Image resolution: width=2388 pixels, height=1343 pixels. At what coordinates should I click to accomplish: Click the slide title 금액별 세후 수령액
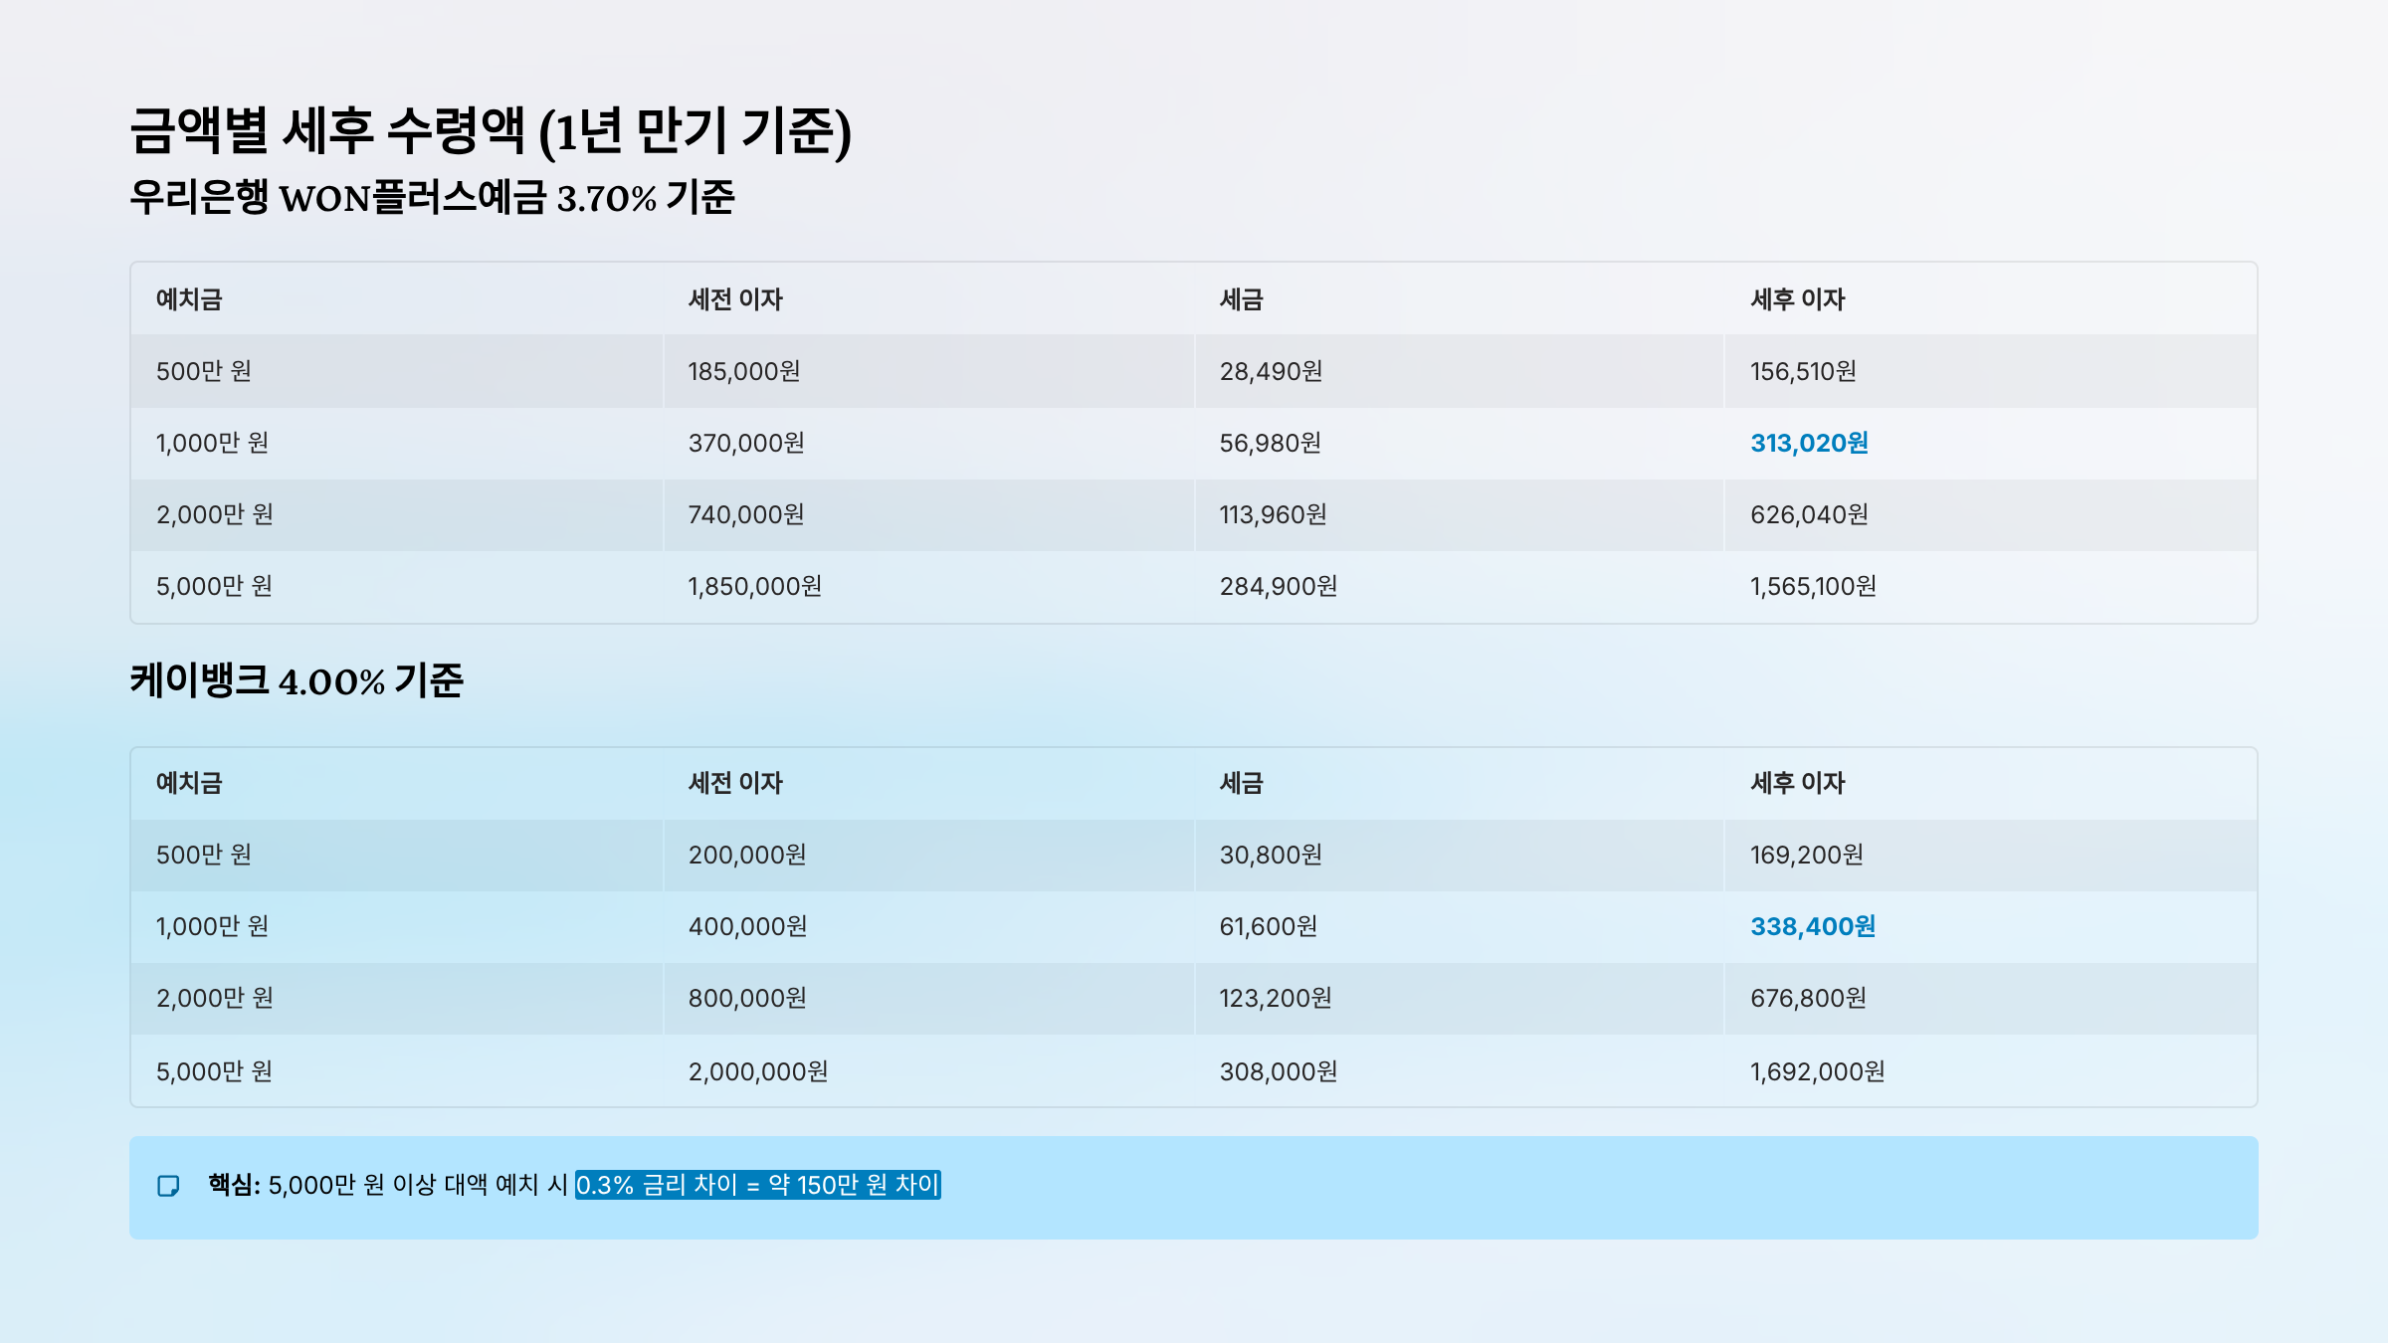490,131
